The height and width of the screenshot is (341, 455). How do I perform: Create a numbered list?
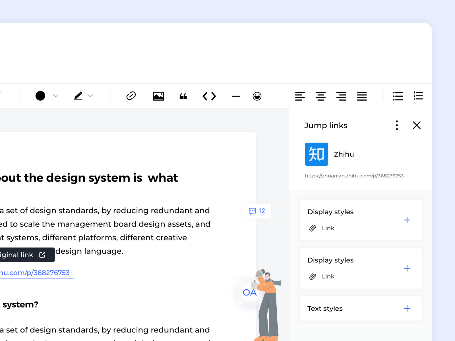point(418,96)
